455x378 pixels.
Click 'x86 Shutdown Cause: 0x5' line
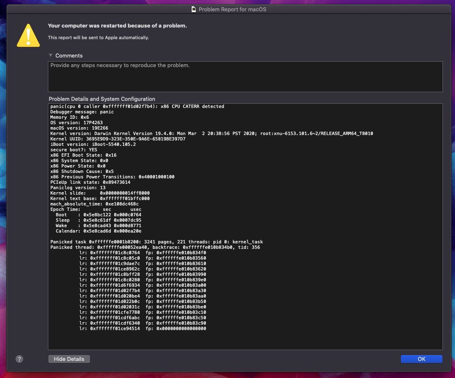[x=82, y=171]
